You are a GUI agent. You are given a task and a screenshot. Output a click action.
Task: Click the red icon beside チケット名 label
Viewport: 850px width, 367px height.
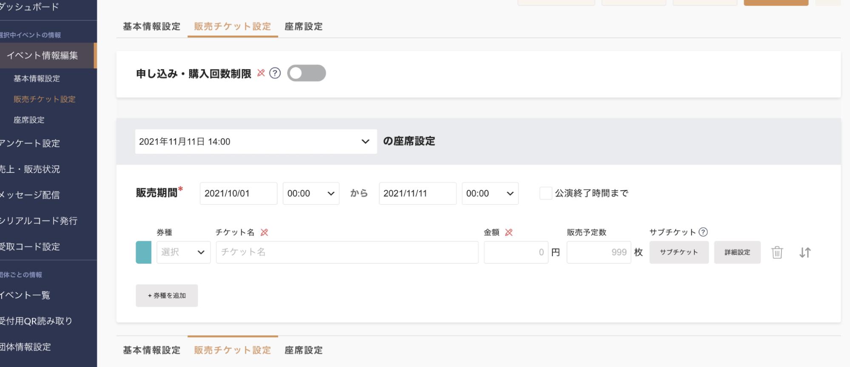[264, 232]
